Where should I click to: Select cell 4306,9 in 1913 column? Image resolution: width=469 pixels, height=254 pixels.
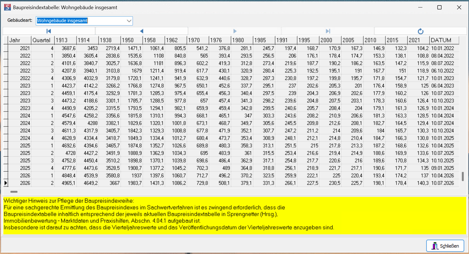point(65,78)
